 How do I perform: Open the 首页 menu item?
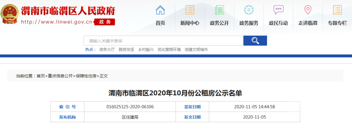(x=160, y=23)
